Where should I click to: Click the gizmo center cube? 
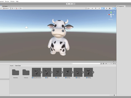(111, 15)
